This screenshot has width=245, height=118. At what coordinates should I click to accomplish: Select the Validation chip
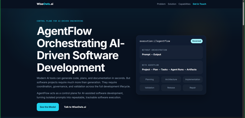click(150, 88)
